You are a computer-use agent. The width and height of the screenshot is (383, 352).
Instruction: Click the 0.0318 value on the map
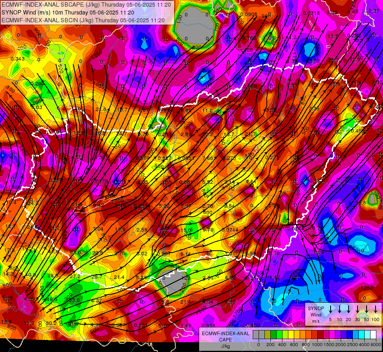click(x=311, y=13)
